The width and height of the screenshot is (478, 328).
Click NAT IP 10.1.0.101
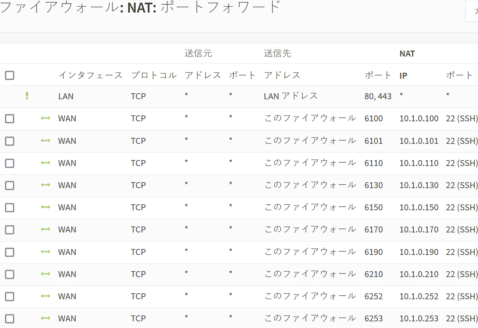click(419, 141)
